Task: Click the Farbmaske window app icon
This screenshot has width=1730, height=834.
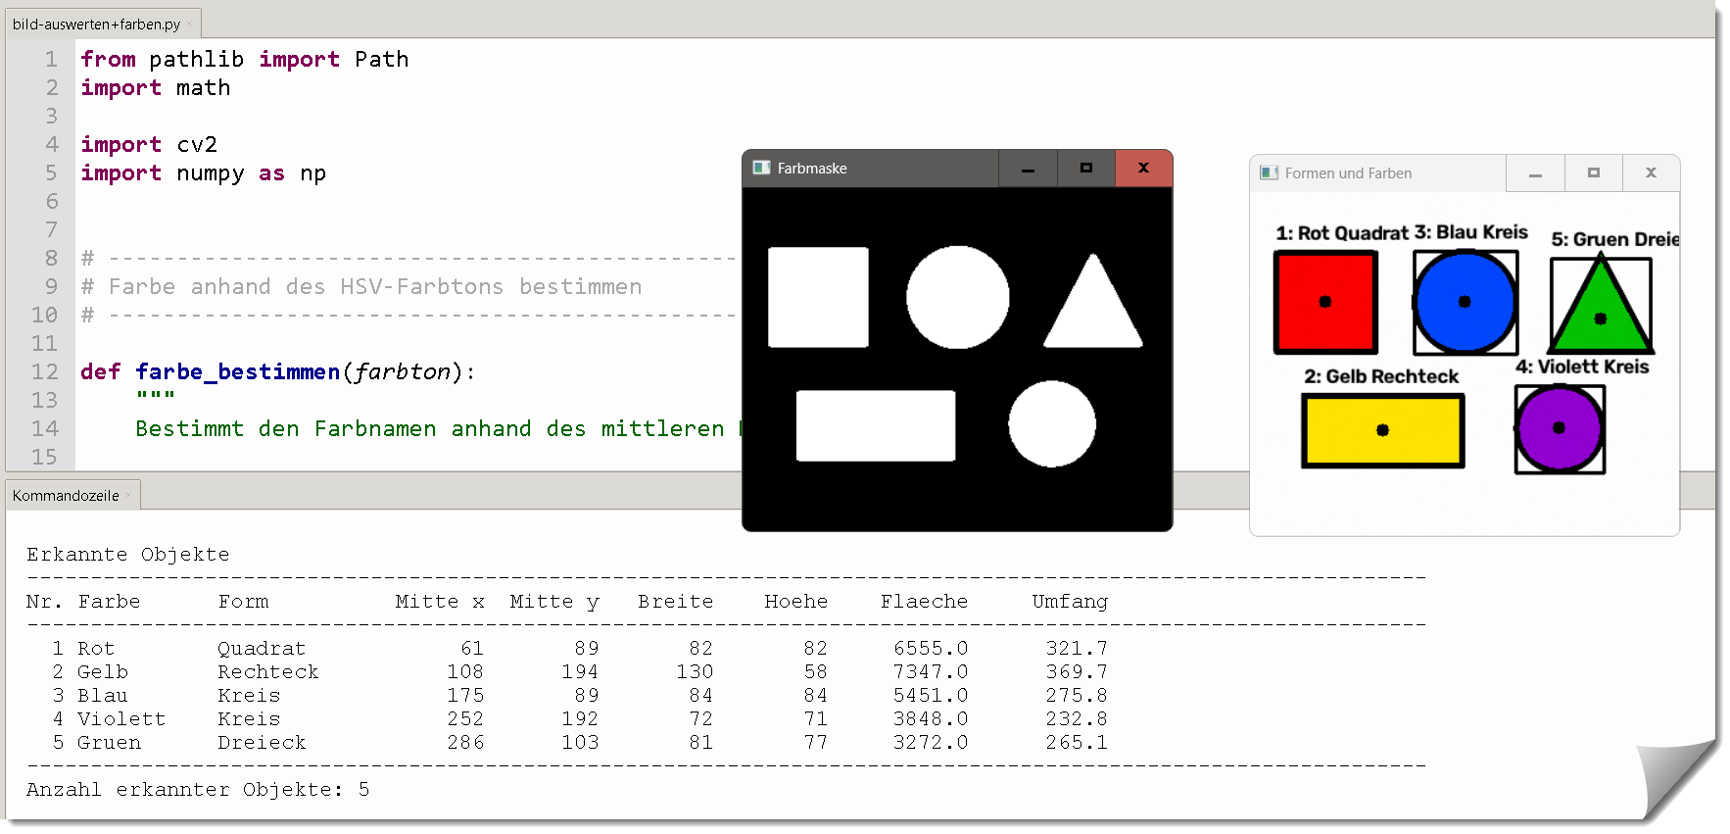Action: click(761, 168)
